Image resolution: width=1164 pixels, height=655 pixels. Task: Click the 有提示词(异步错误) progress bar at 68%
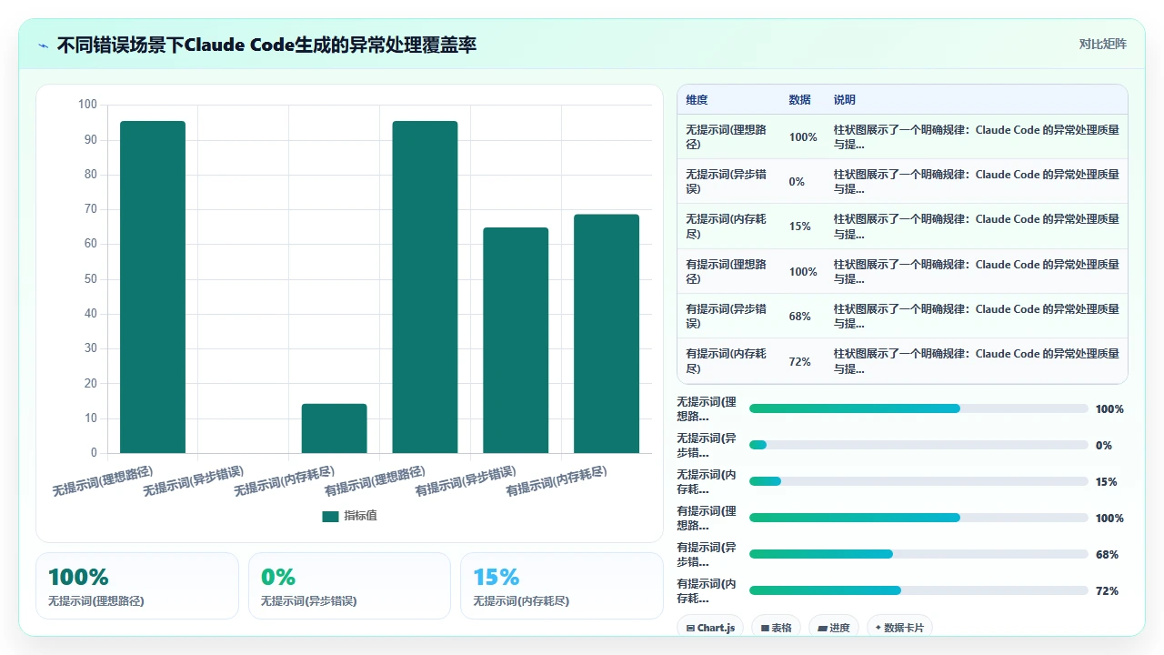tap(918, 554)
